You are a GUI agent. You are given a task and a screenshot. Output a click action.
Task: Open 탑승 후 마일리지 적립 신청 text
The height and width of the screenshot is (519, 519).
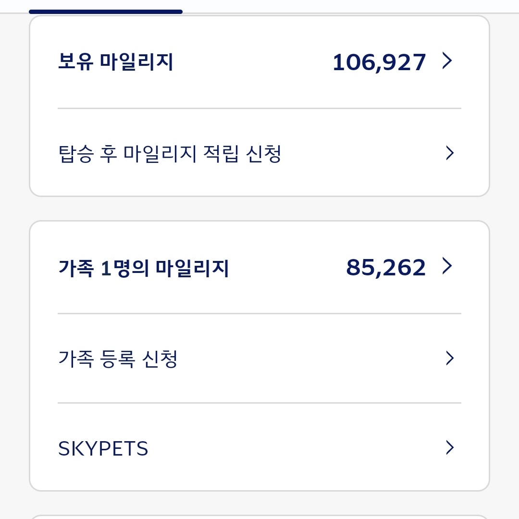(x=169, y=154)
